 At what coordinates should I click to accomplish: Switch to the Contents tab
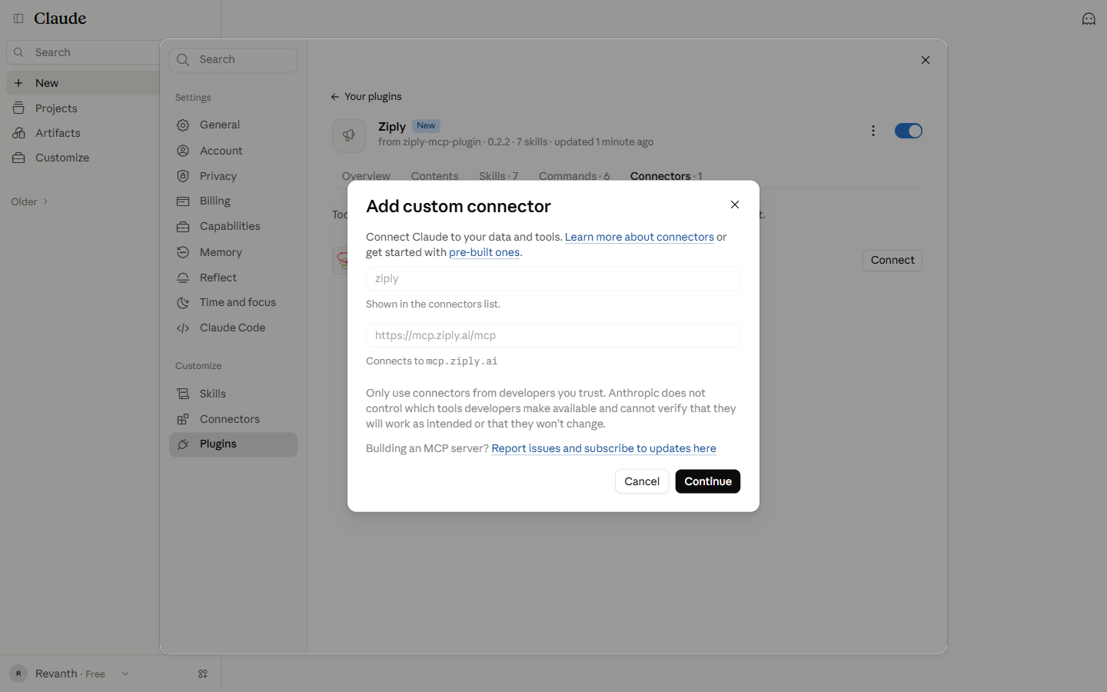[x=434, y=176]
